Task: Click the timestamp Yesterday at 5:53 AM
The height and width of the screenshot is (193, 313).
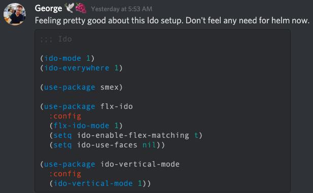Action: 122,9
